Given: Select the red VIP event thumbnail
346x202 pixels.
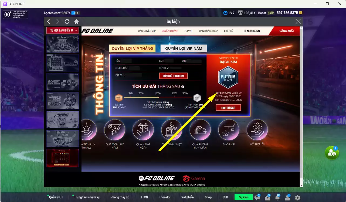Looking at the screenshot, I should click(63, 158).
